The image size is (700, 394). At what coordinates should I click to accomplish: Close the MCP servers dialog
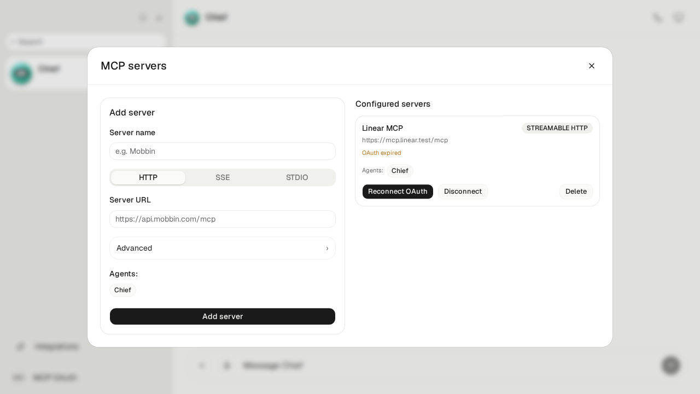591,66
